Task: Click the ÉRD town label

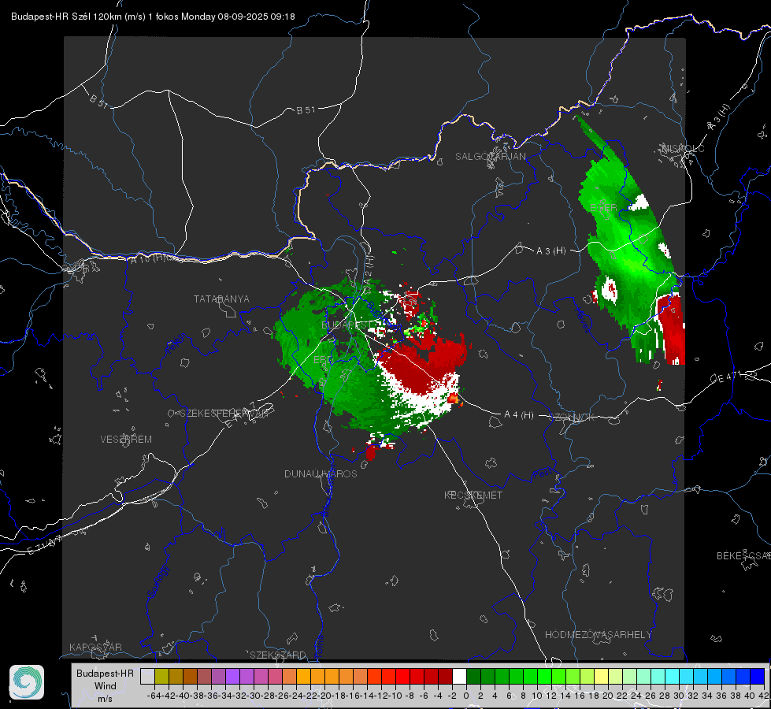Action: coord(323,360)
